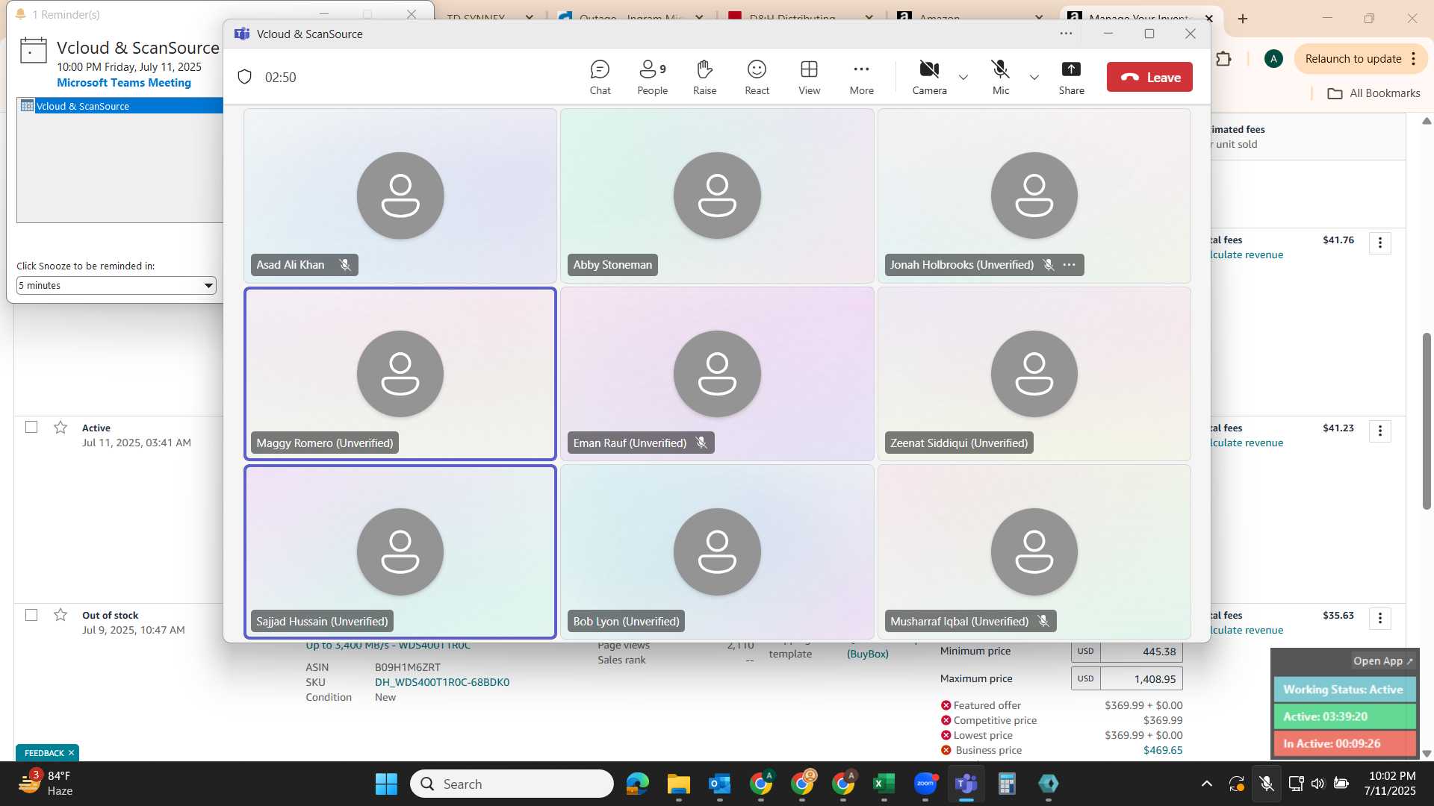Open Jonah Holbrooks tile more options
The width and height of the screenshot is (1434, 806).
pos(1070,265)
